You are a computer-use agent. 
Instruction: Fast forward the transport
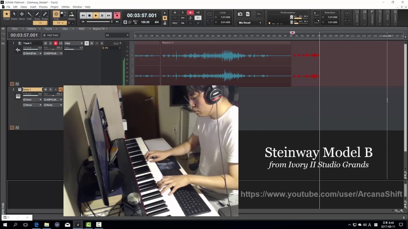[108, 15]
